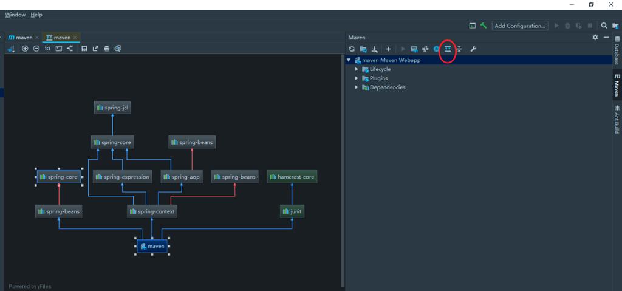Print the diagram
Viewport: 622px width, 291px height.
coord(107,49)
